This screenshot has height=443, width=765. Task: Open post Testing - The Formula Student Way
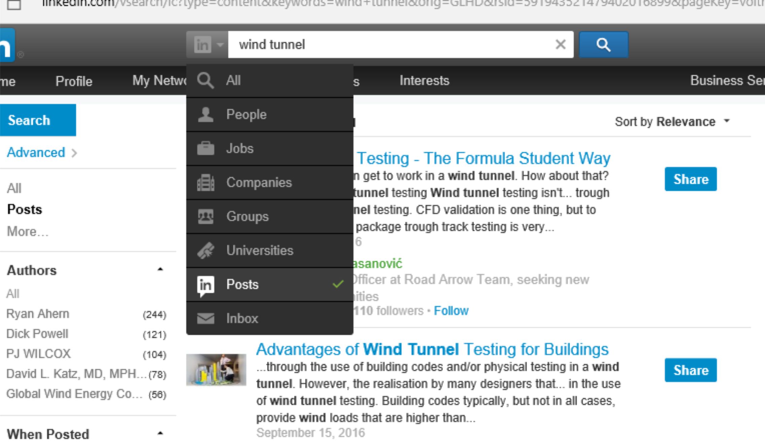click(484, 158)
